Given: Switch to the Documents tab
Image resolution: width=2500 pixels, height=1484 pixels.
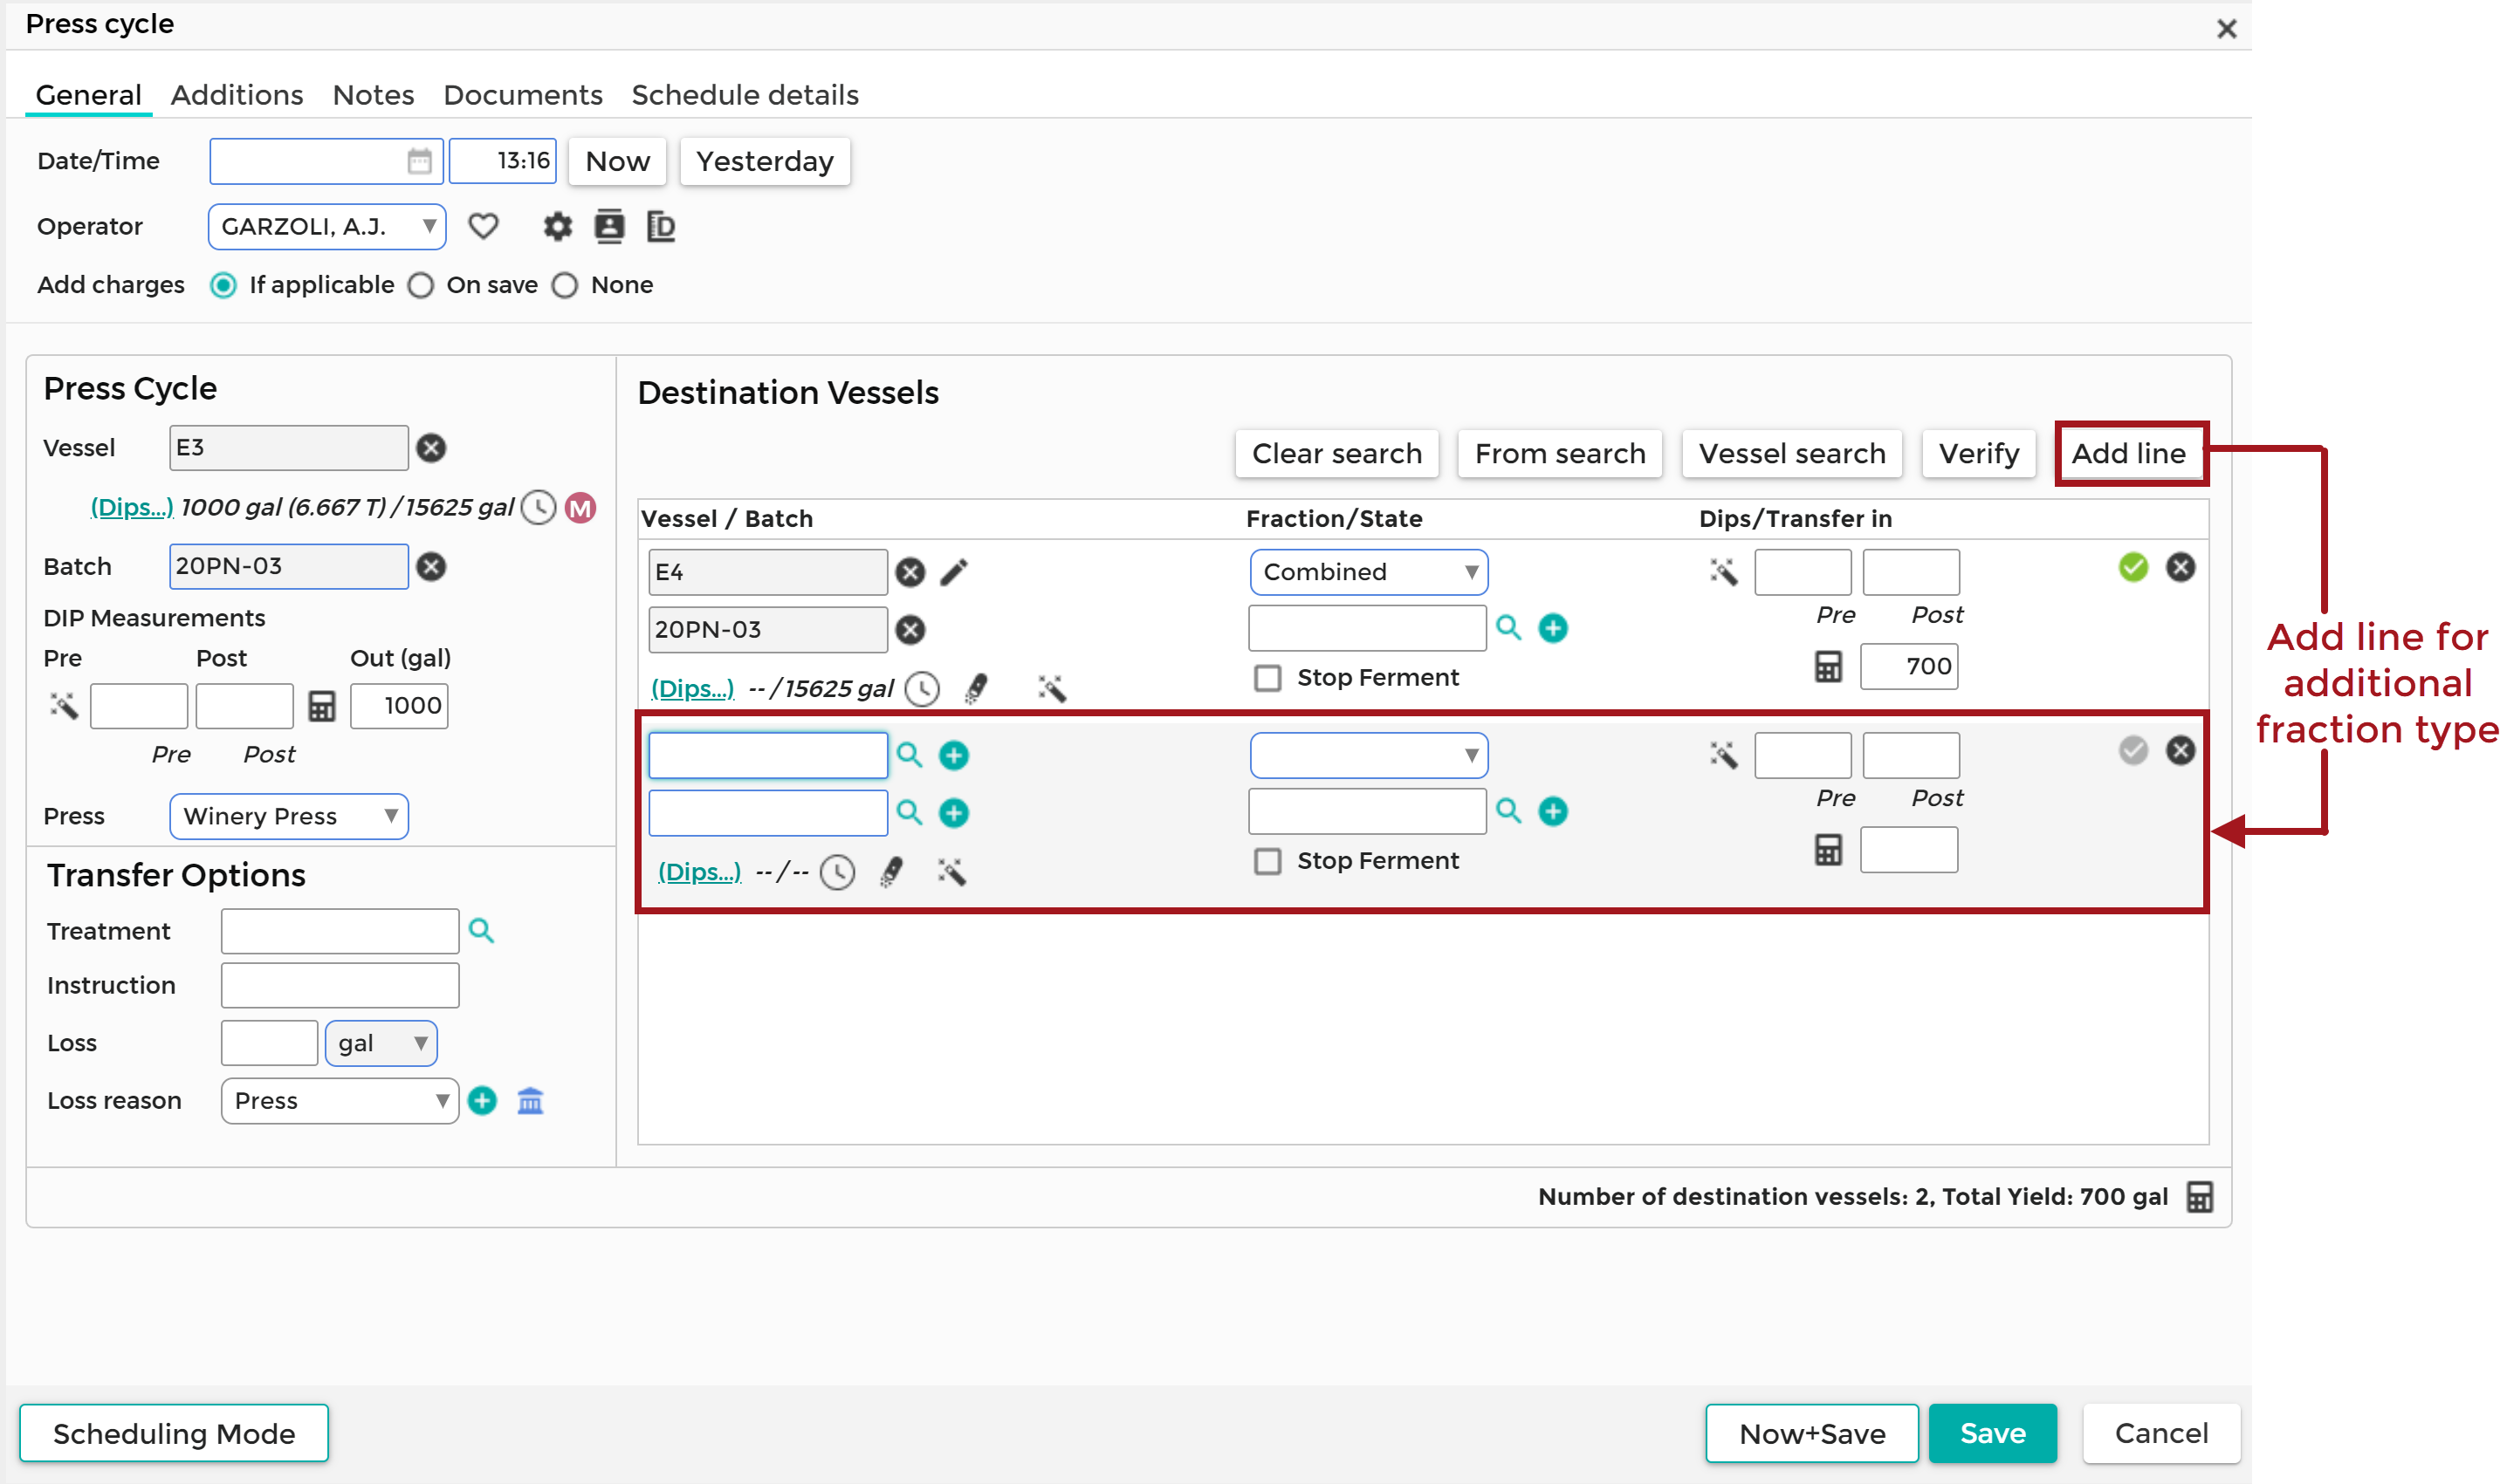Looking at the screenshot, I should pyautogui.click(x=523, y=95).
